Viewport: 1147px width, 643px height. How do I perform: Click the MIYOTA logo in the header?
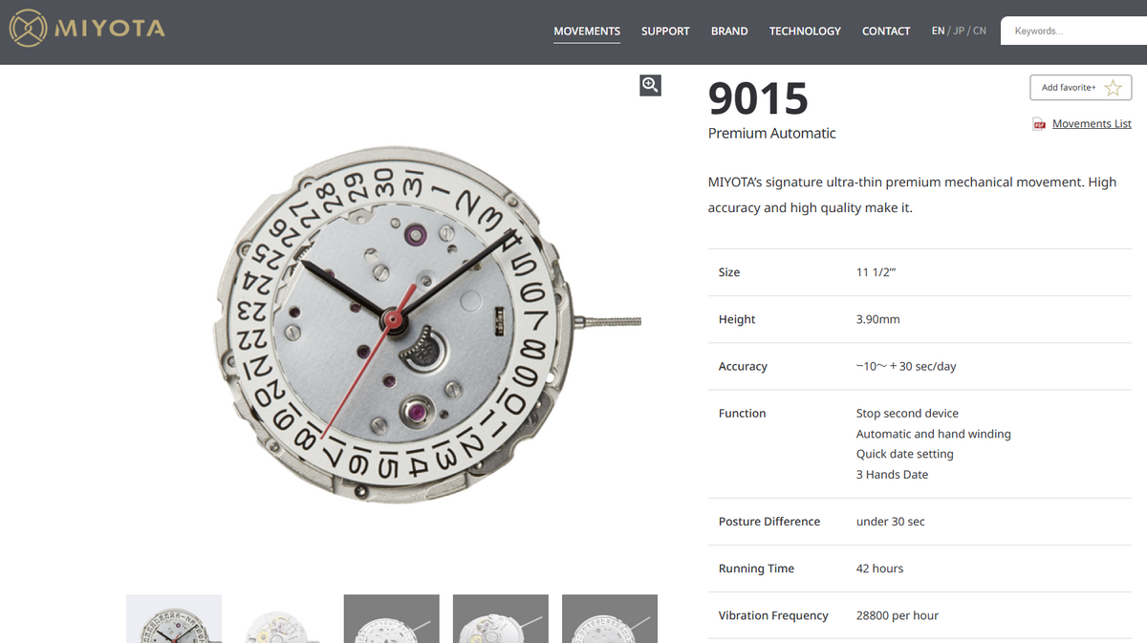(87, 29)
